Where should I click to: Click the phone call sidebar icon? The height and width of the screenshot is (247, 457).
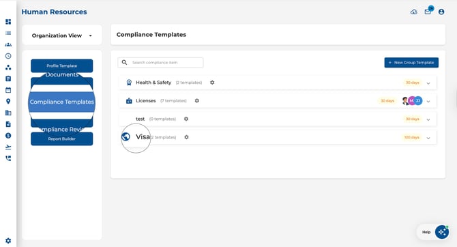(8, 158)
